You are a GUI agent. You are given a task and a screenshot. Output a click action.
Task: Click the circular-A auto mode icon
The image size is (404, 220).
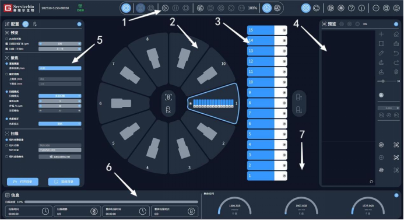(277, 8)
